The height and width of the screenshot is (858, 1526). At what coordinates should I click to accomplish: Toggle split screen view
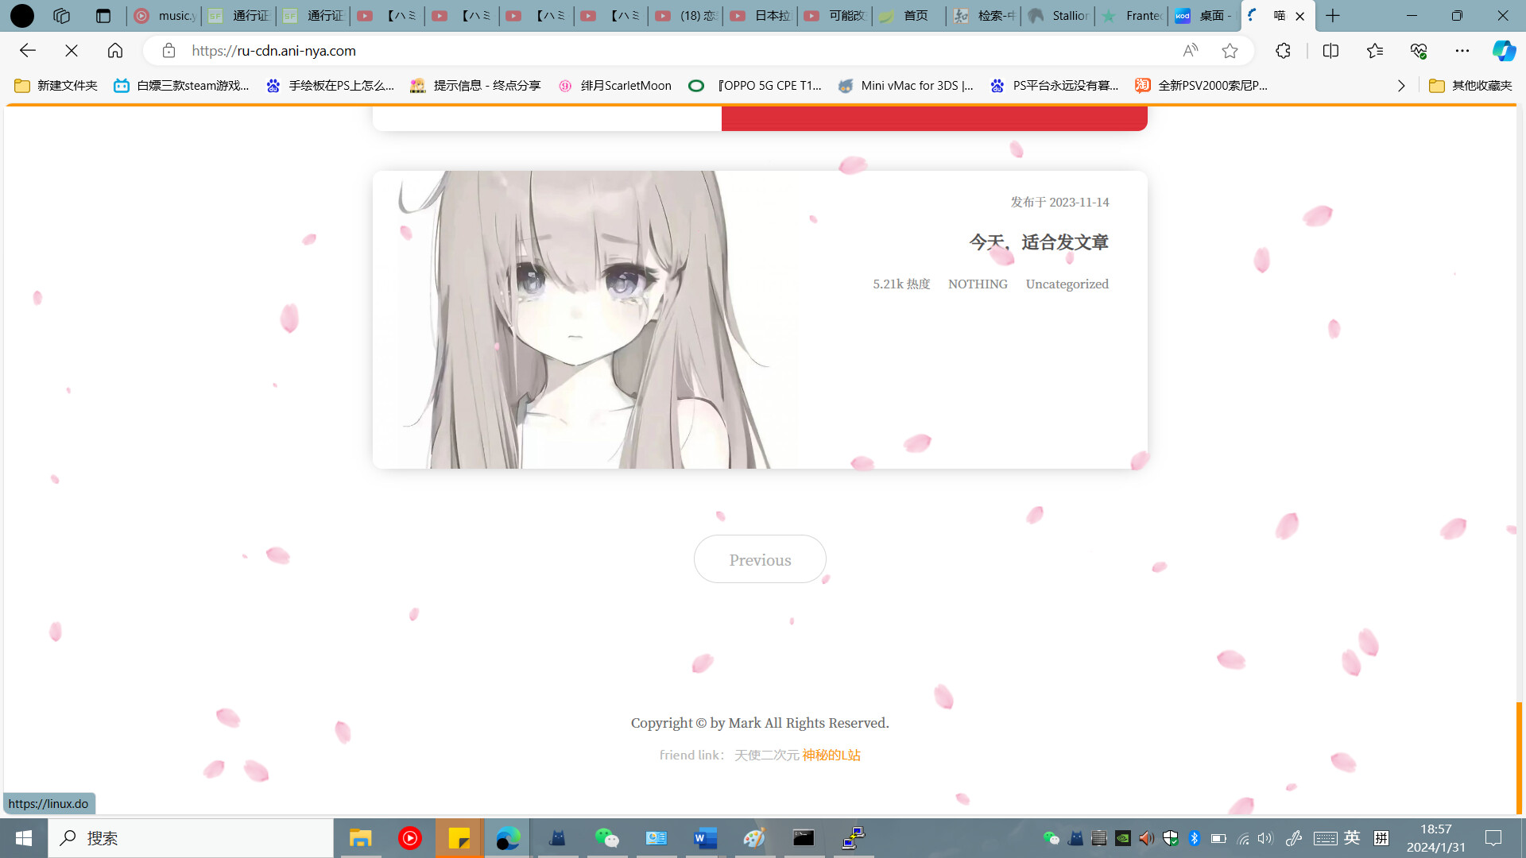click(1330, 51)
